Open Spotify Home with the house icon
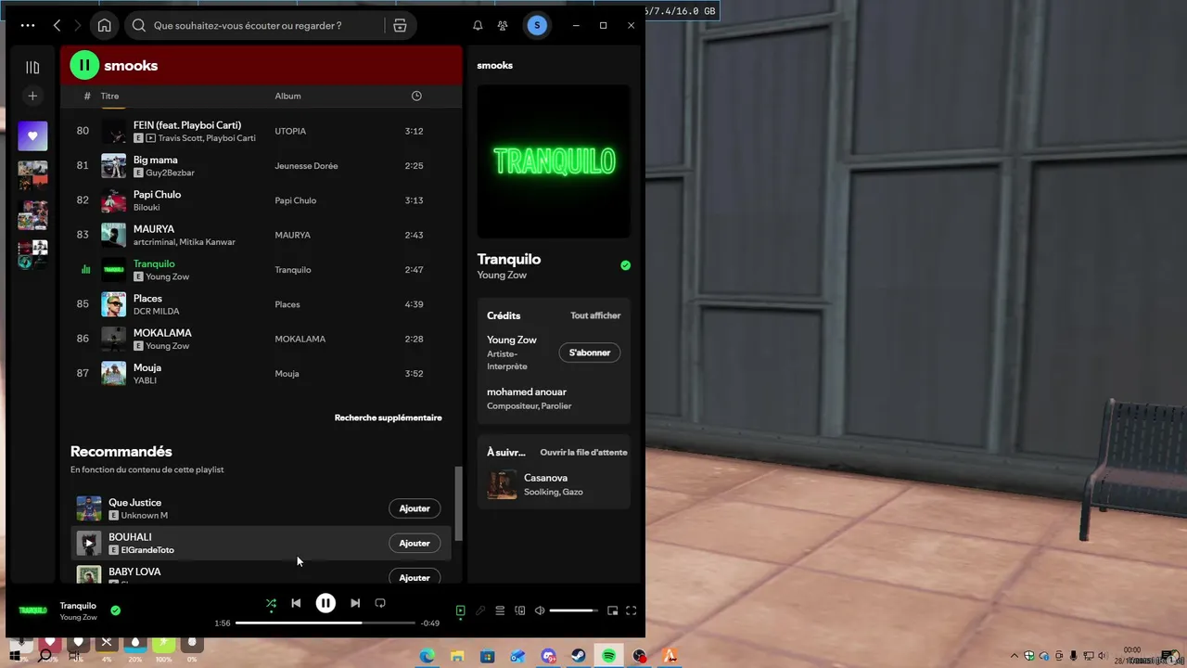This screenshot has height=668, width=1187. point(104,26)
